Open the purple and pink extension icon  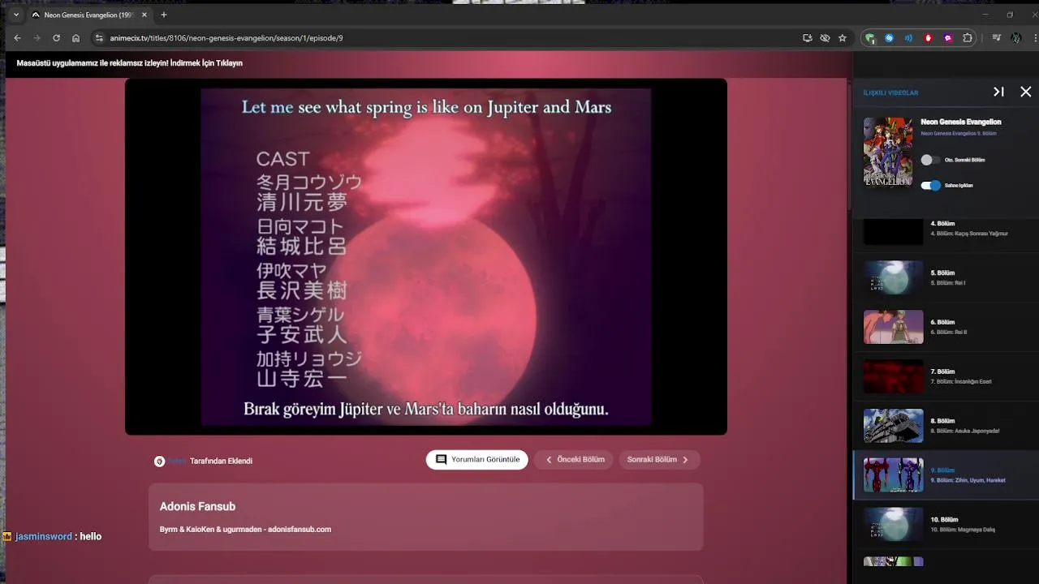(x=948, y=38)
